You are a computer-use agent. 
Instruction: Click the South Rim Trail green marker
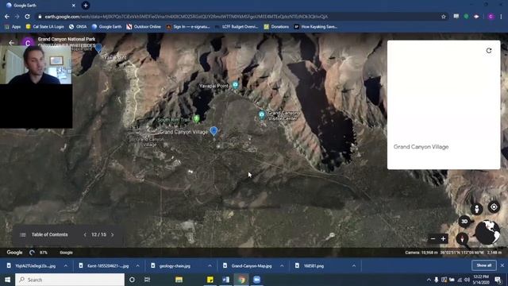point(196,118)
